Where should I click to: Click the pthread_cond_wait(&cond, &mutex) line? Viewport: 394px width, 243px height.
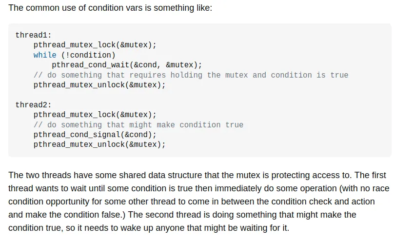126,65
